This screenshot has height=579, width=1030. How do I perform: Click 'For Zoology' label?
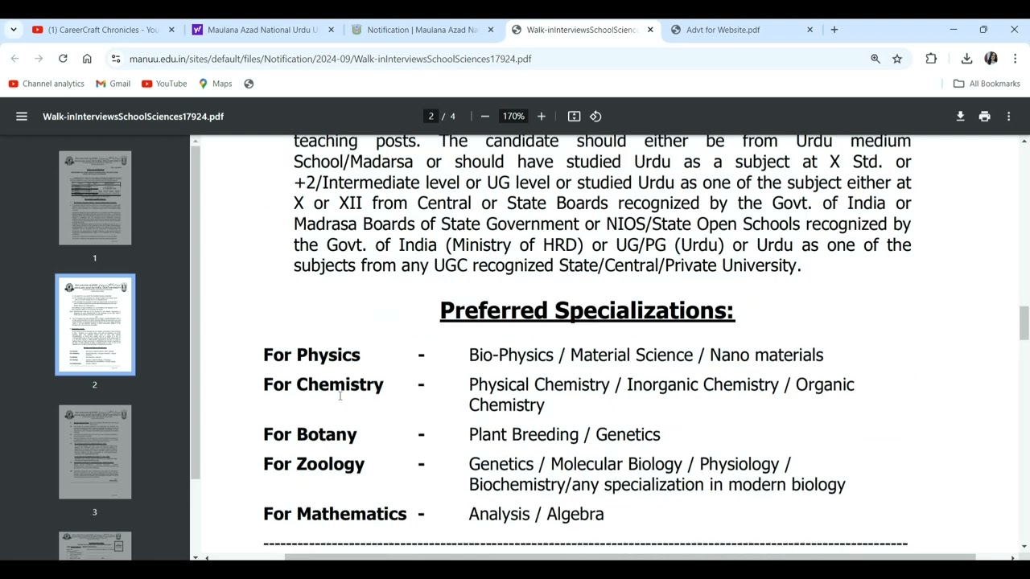click(314, 464)
